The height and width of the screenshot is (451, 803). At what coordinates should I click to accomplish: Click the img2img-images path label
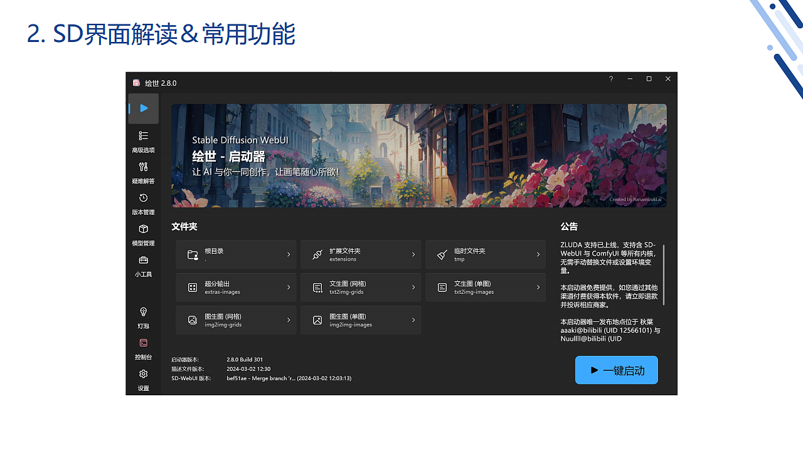click(x=351, y=325)
